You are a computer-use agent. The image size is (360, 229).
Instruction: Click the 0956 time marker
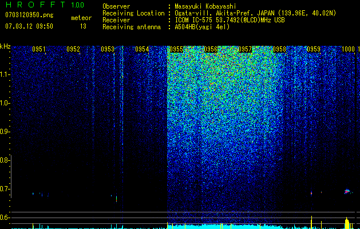coord(211,49)
